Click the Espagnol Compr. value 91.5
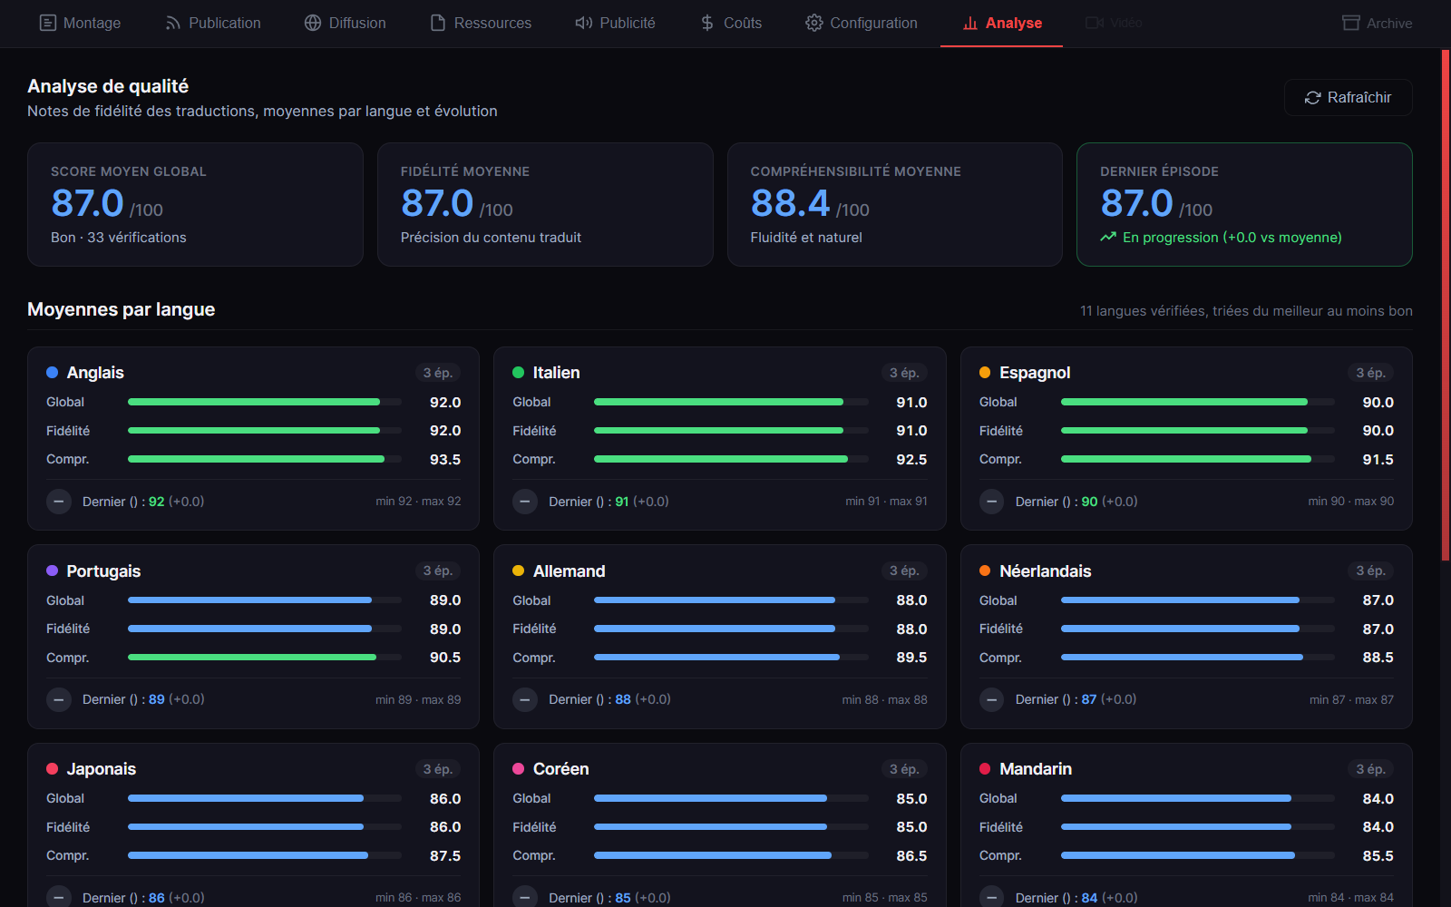 (x=1378, y=460)
